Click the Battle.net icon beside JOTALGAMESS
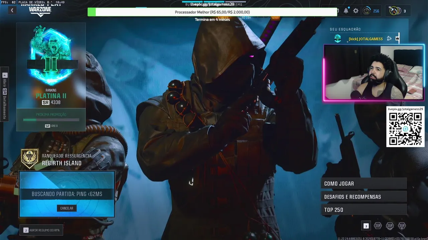Image resolution: width=428 pixels, height=240 pixels. click(389, 39)
